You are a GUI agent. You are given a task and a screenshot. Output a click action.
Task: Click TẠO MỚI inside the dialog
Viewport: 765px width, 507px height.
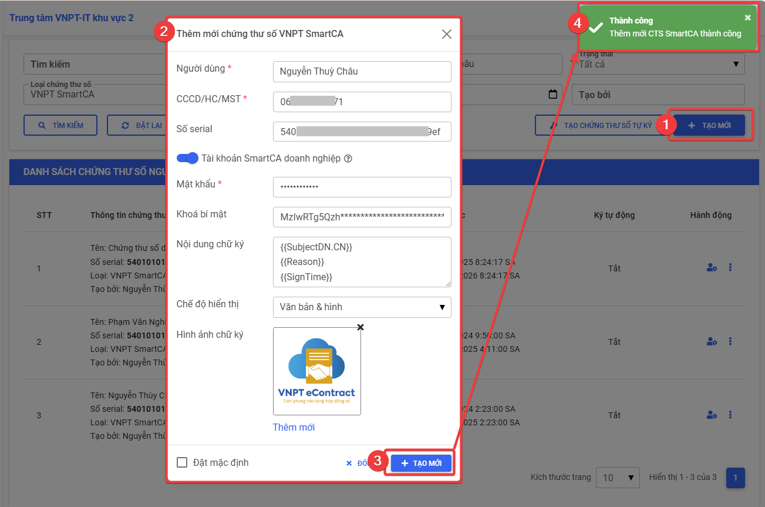click(x=420, y=462)
